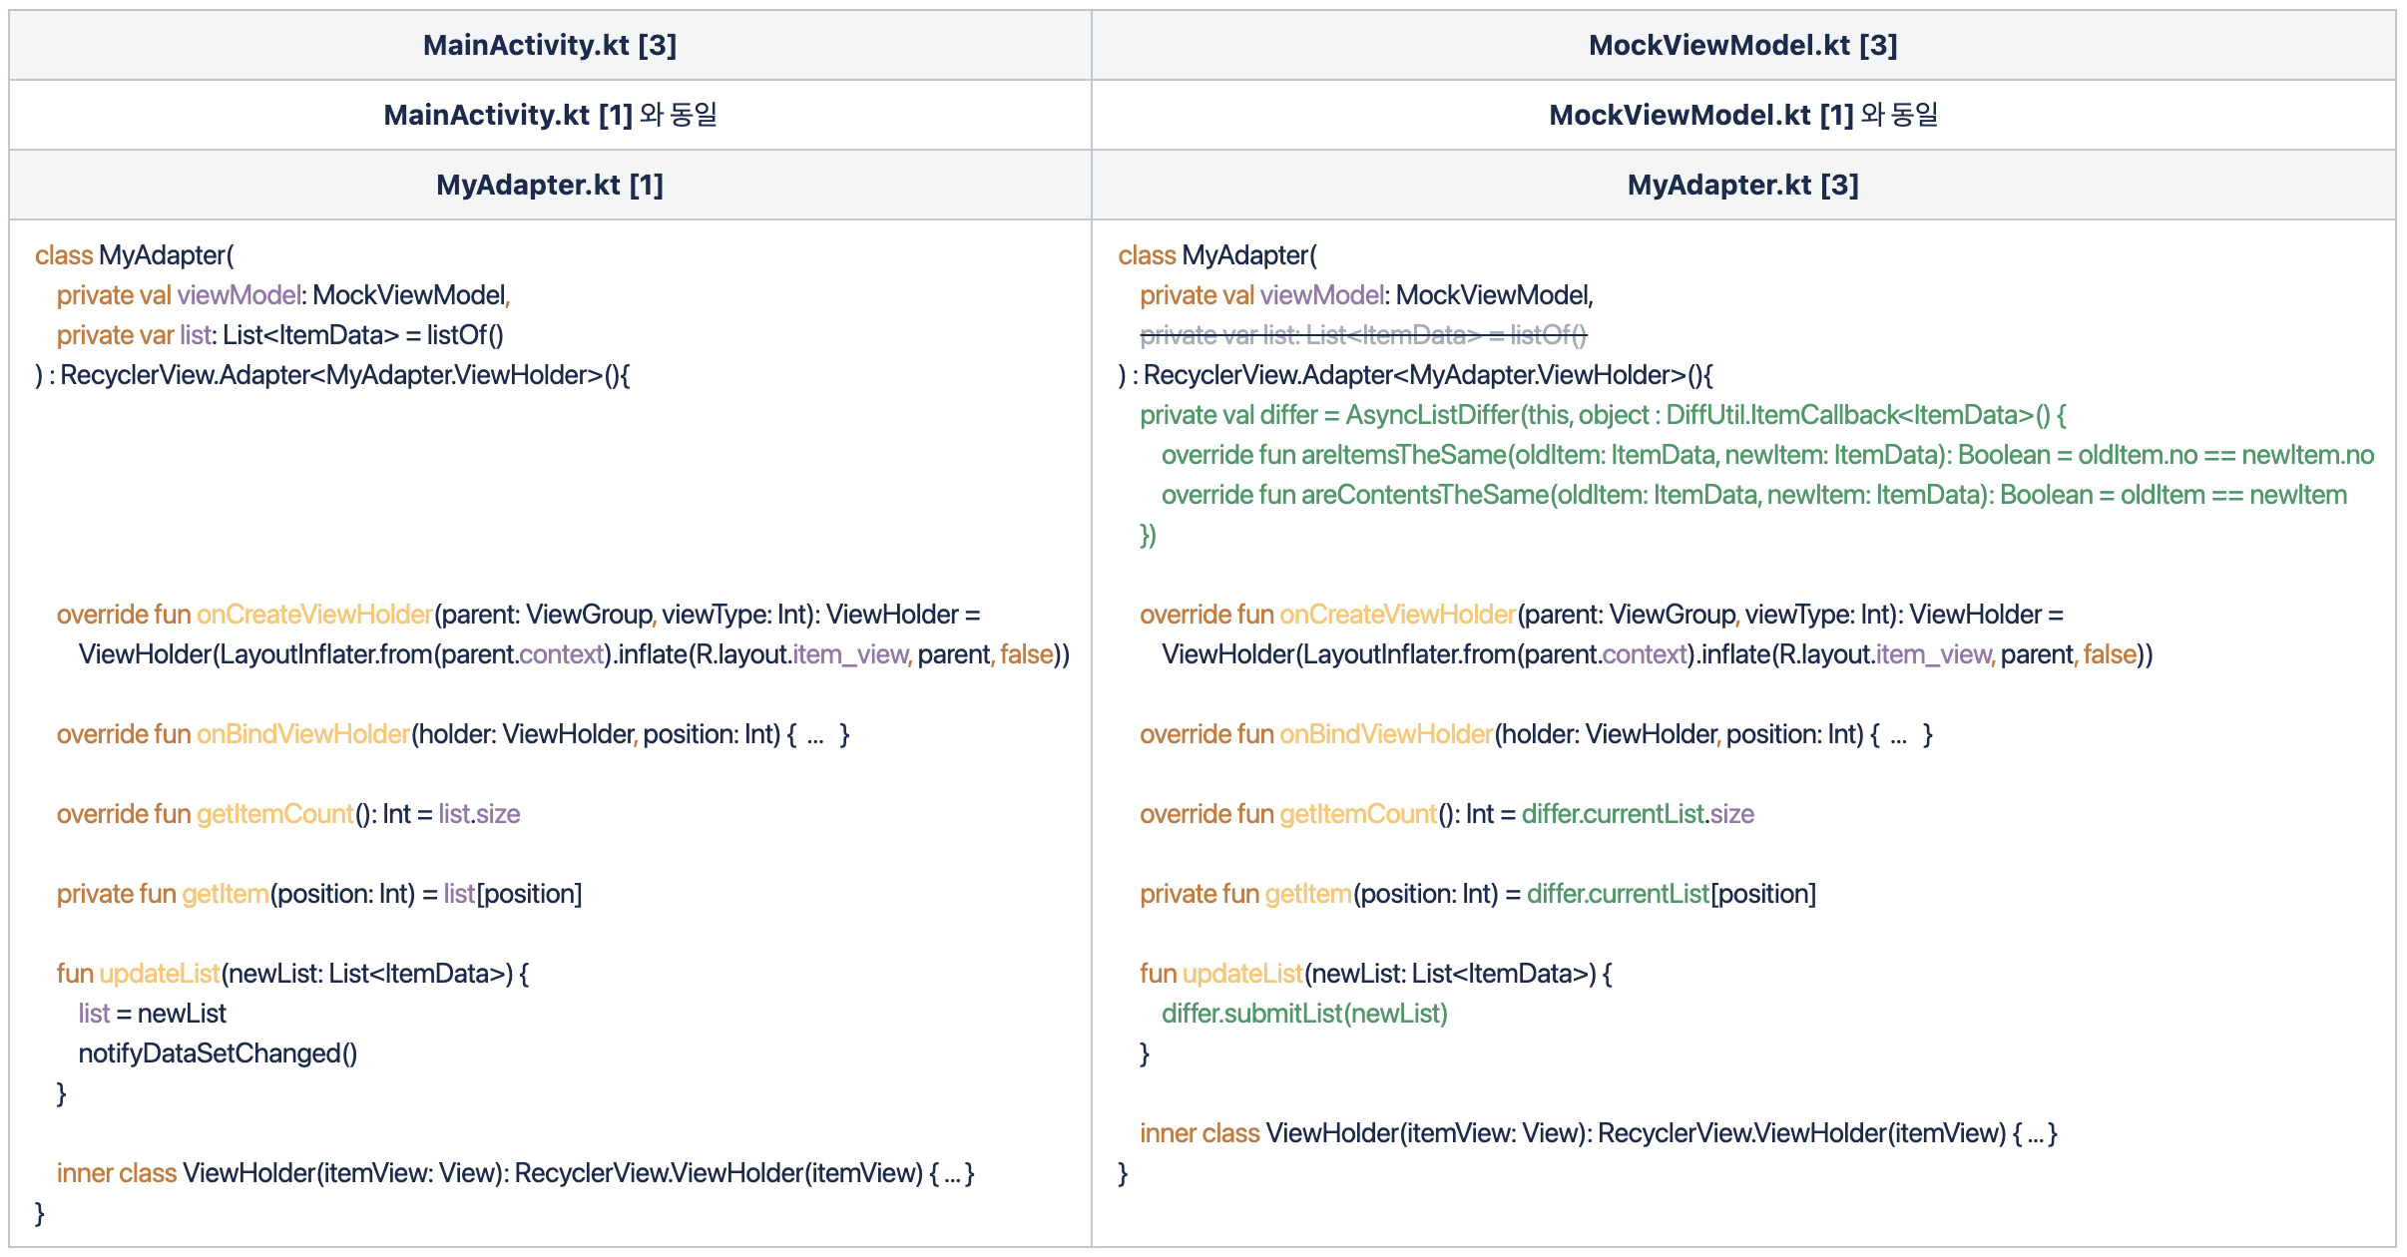2407x1257 pixels.
Task: Click the MockViewModel.kt [3] header cell
Action: 1742,45
